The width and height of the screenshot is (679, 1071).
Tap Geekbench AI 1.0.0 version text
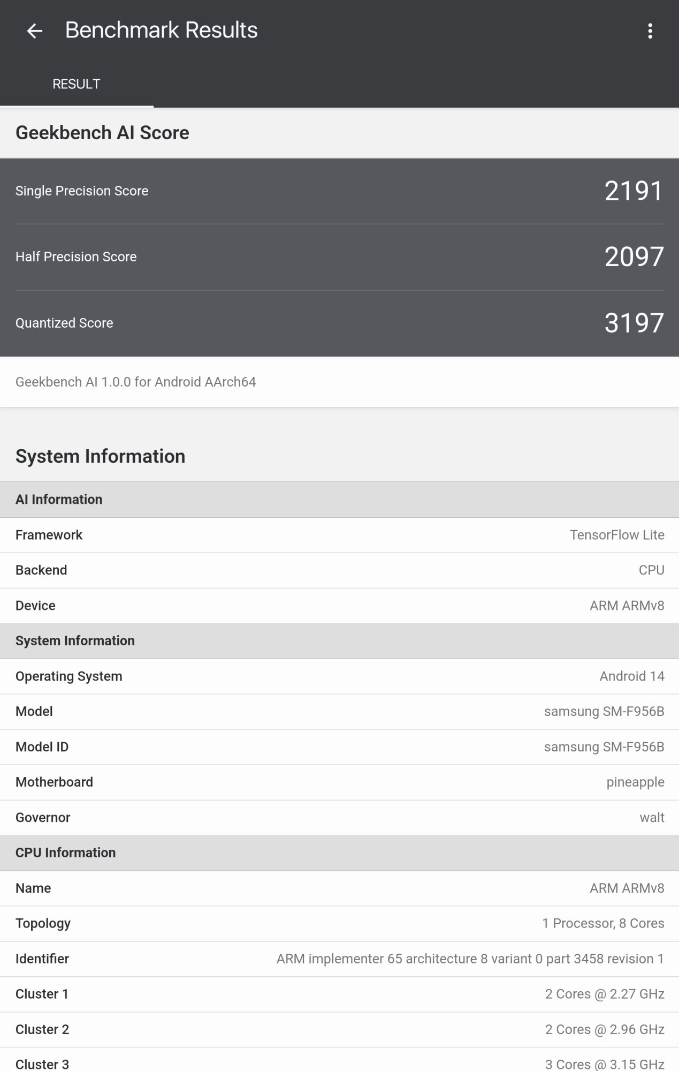[x=135, y=382]
